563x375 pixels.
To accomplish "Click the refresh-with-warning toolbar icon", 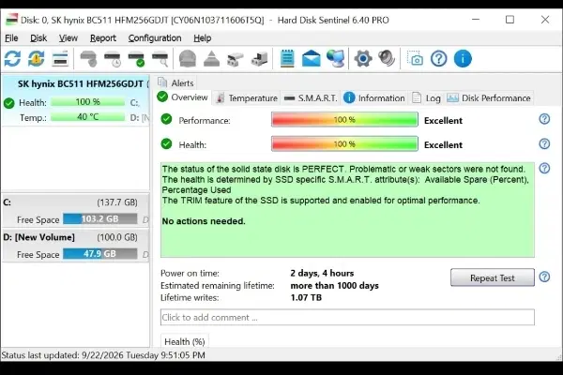I will (37, 58).
